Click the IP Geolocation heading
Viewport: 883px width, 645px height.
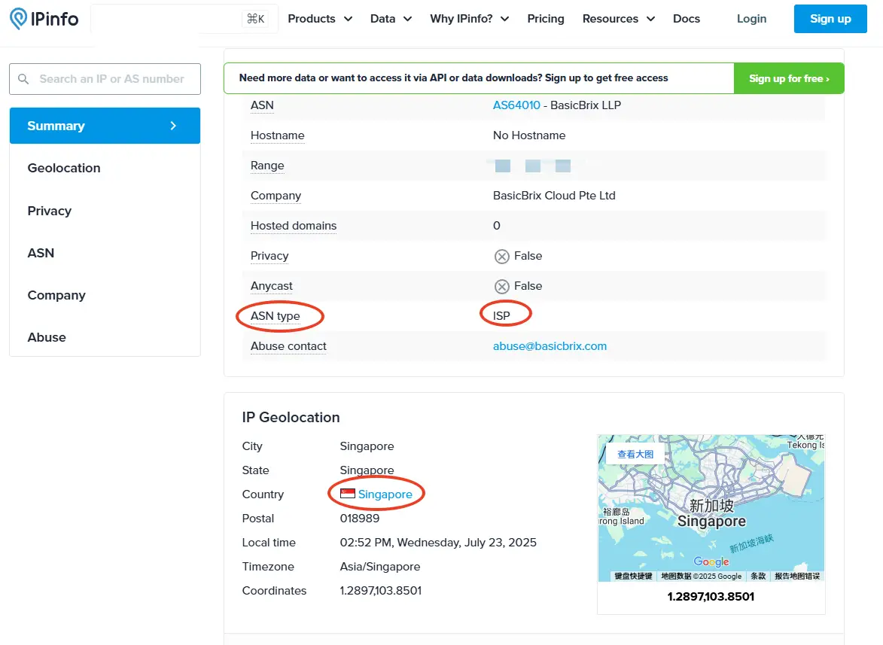(291, 417)
